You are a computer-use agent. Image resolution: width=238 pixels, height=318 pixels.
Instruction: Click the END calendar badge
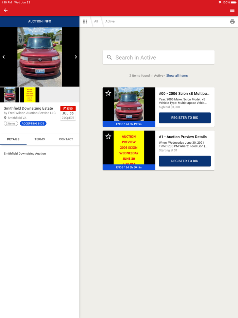click(x=68, y=109)
